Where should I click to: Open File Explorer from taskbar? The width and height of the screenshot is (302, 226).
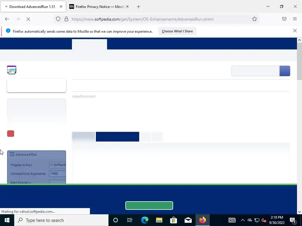click(x=159, y=220)
